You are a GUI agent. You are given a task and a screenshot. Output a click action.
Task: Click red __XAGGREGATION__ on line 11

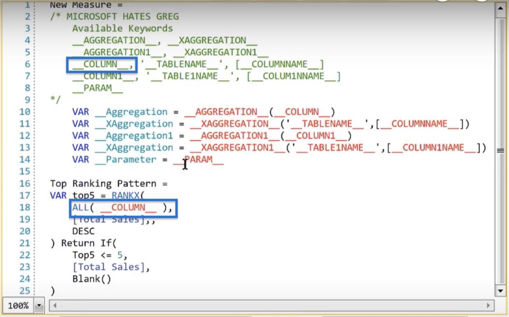235,124
